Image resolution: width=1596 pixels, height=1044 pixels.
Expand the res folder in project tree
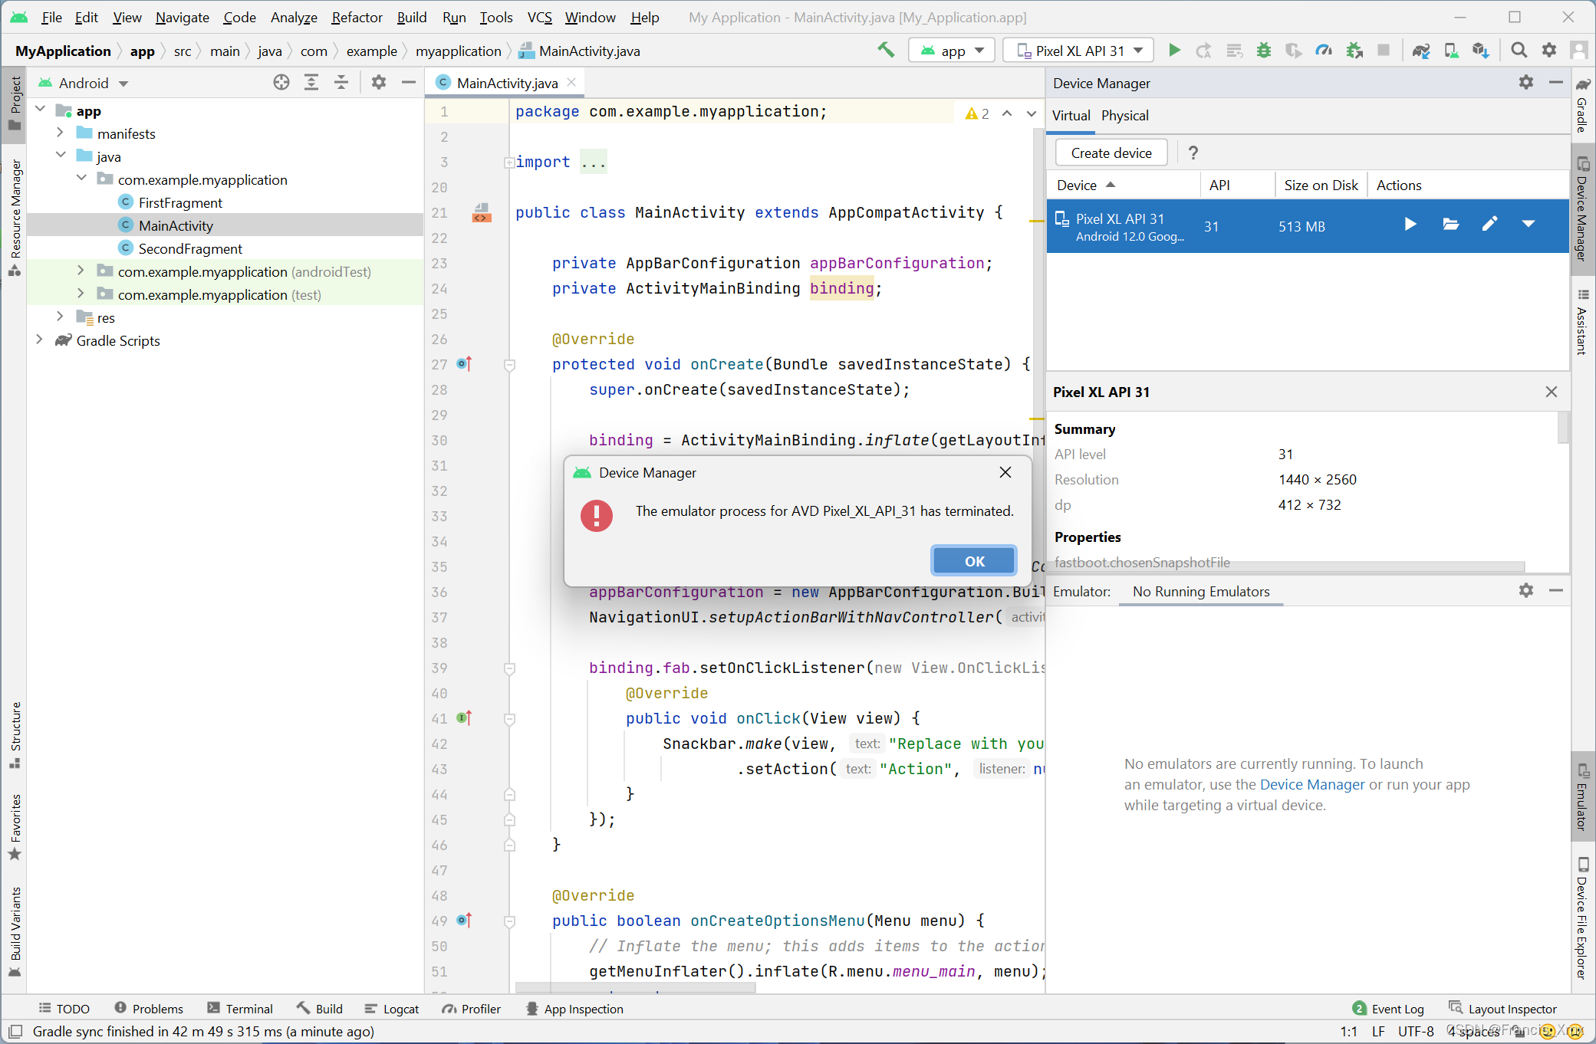tap(61, 317)
